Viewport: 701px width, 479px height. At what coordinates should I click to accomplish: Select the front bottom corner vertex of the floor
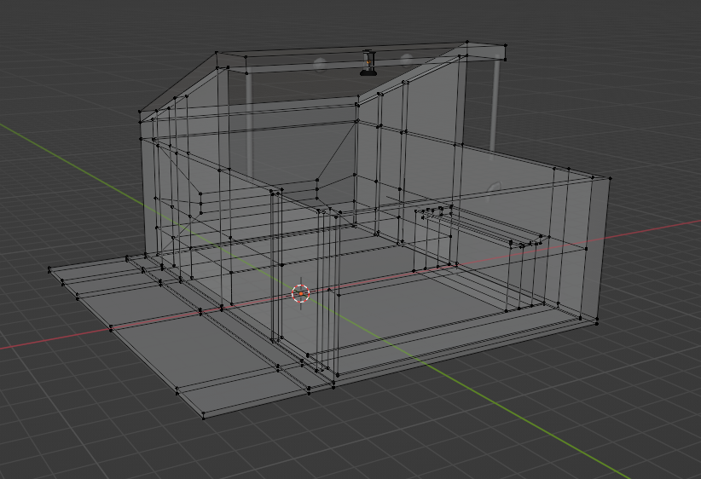point(204,418)
